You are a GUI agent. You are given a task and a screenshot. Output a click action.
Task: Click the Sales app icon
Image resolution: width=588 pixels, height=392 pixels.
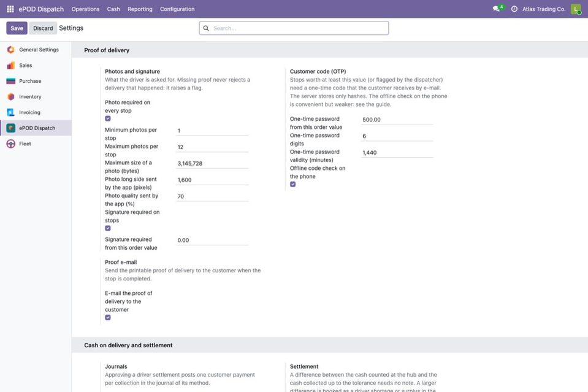(x=11, y=65)
